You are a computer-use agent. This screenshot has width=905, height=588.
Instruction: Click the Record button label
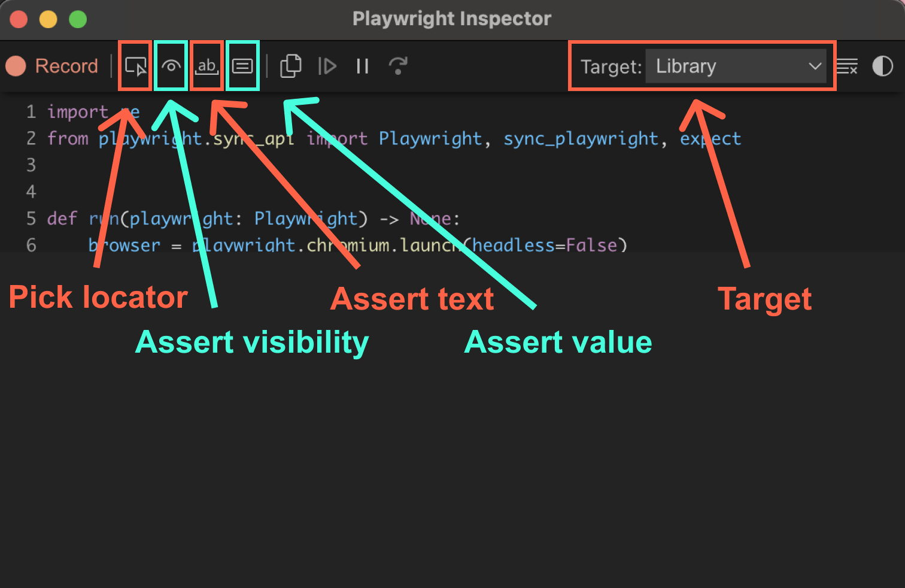coord(66,66)
